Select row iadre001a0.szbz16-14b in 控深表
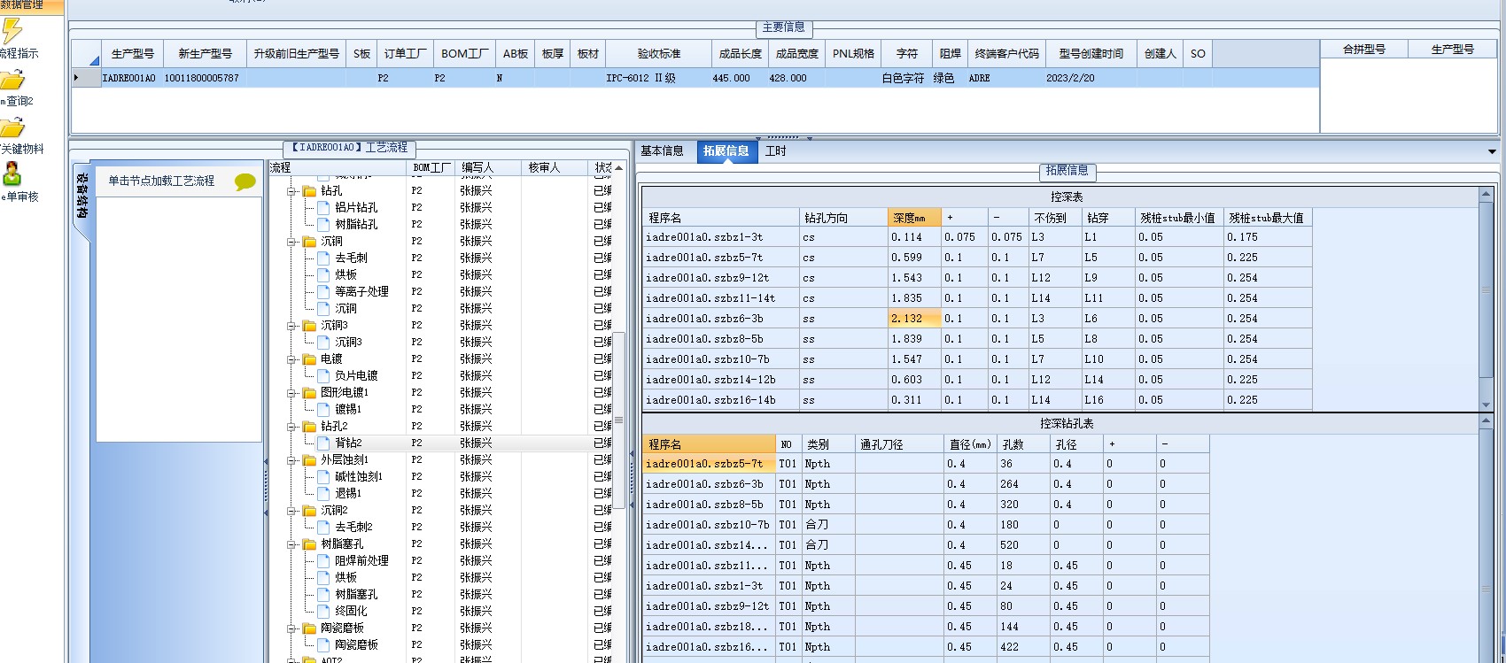Viewport: 1506px width, 663px height. [x=977, y=400]
